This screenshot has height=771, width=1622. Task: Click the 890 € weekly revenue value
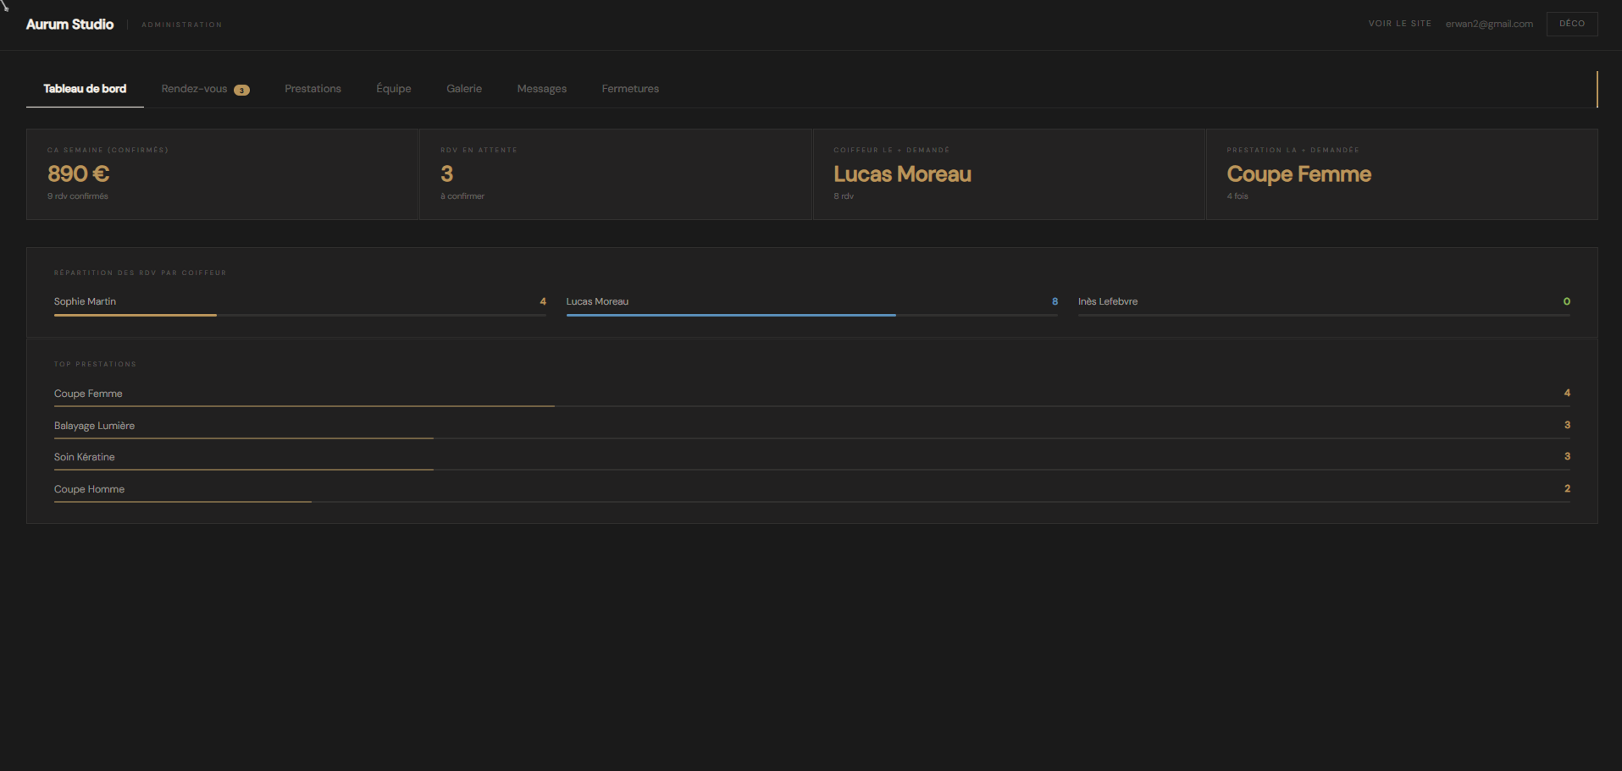pos(79,173)
